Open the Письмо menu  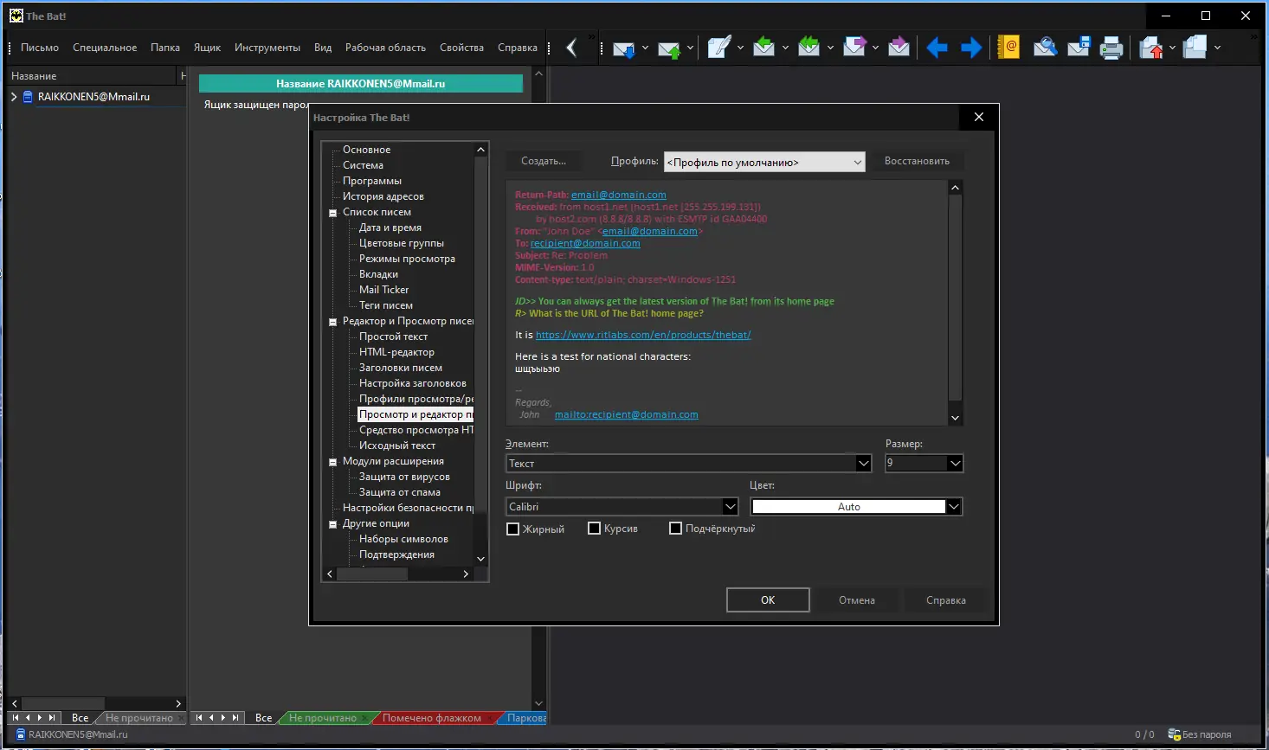[40, 48]
